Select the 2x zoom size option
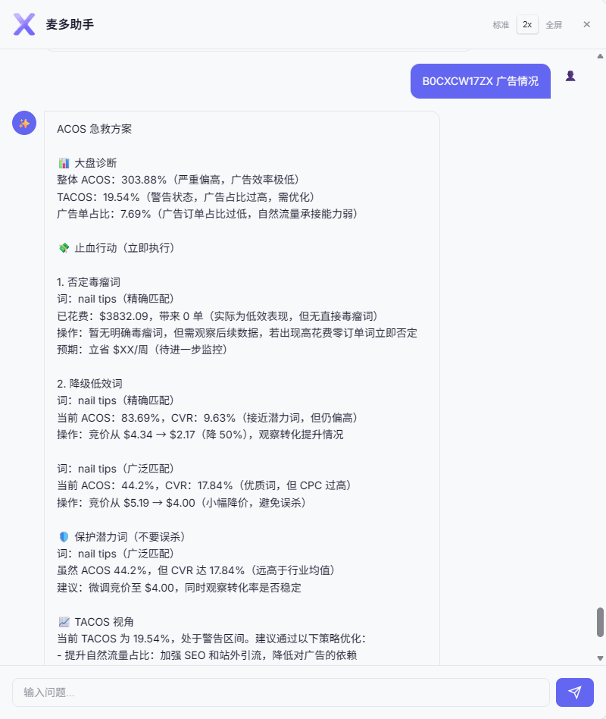 pos(527,24)
